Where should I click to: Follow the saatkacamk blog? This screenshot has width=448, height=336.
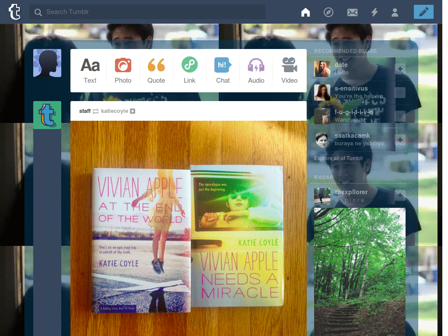tap(400, 140)
